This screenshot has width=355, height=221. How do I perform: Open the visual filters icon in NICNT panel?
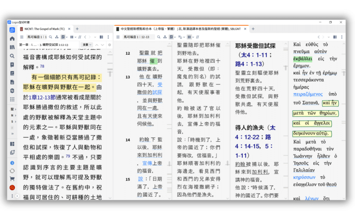(x=56, y=37)
